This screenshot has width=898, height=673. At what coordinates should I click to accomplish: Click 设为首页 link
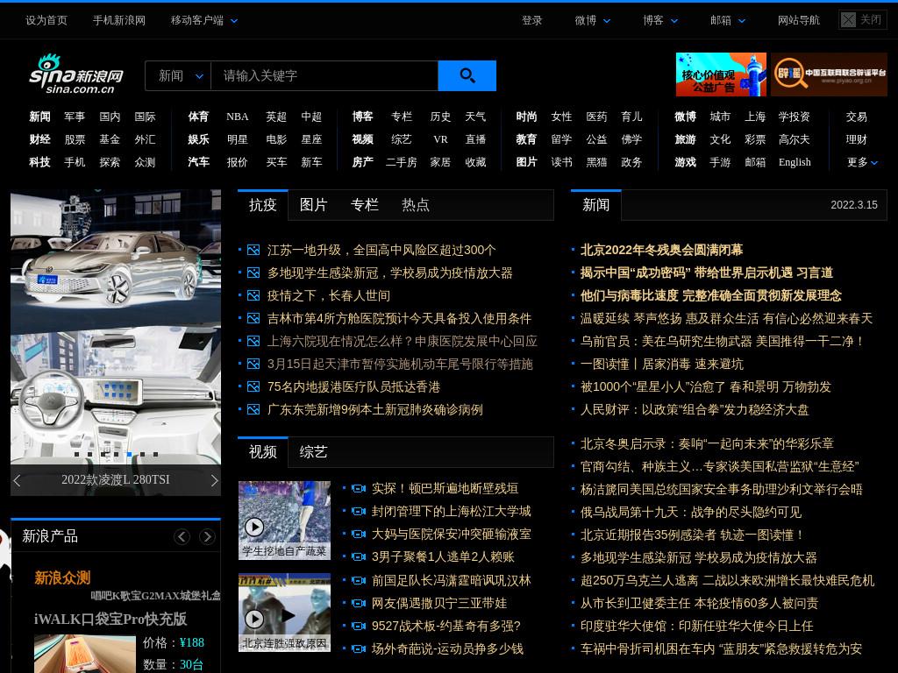46,21
